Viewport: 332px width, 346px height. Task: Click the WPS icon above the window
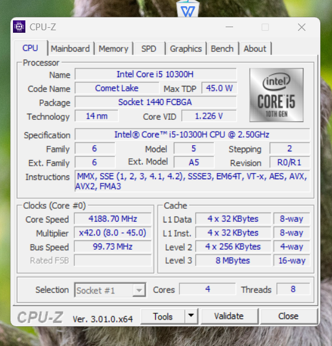pyautogui.click(x=187, y=9)
